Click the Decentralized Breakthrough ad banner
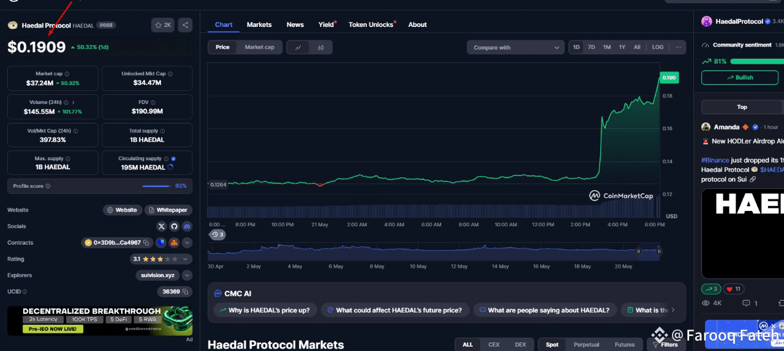This screenshot has height=351, width=784. pyautogui.click(x=100, y=321)
